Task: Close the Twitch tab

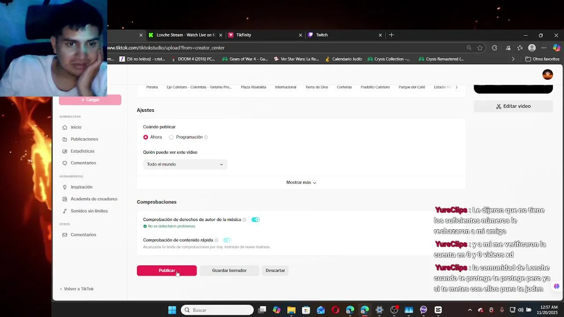Action: click(x=380, y=35)
